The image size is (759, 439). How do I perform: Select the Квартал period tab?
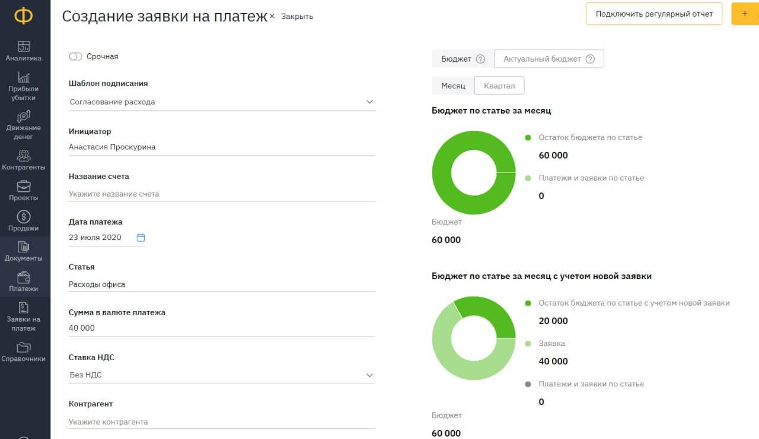[499, 86]
